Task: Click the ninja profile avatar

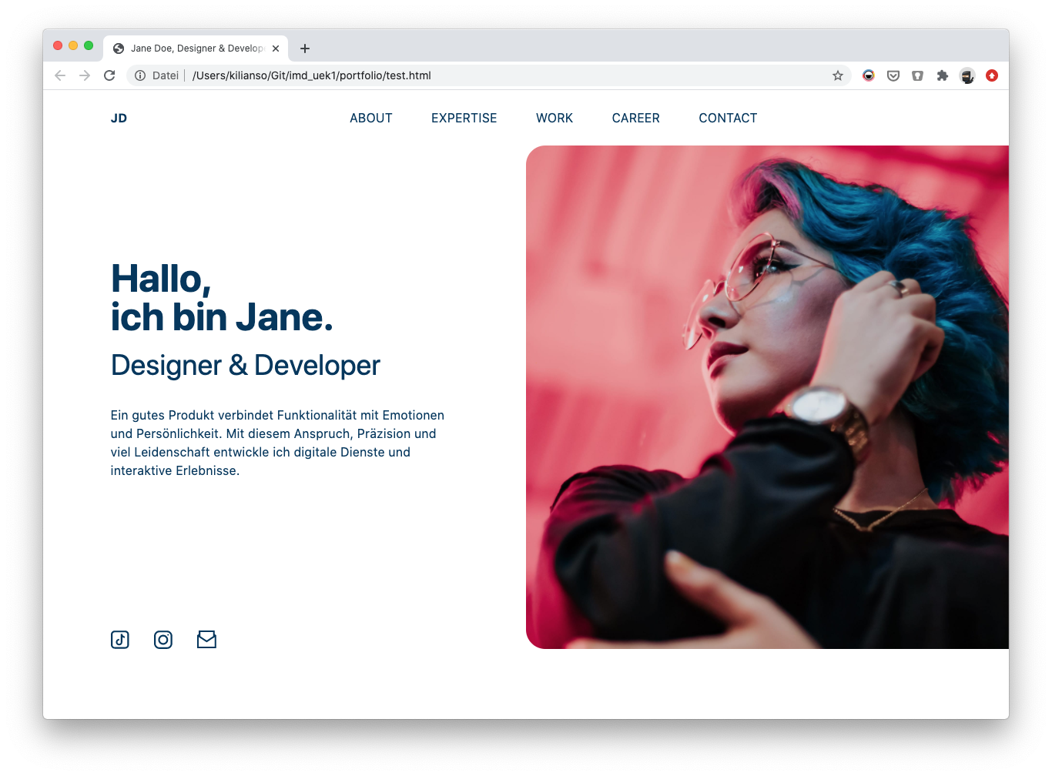Action: (x=967, y=75)
